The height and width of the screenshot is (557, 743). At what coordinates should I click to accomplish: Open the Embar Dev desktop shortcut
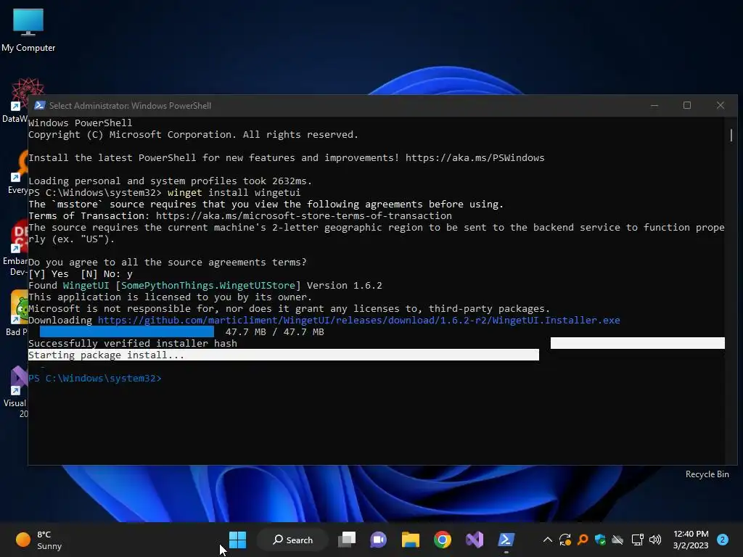click(x=16, y=248)
